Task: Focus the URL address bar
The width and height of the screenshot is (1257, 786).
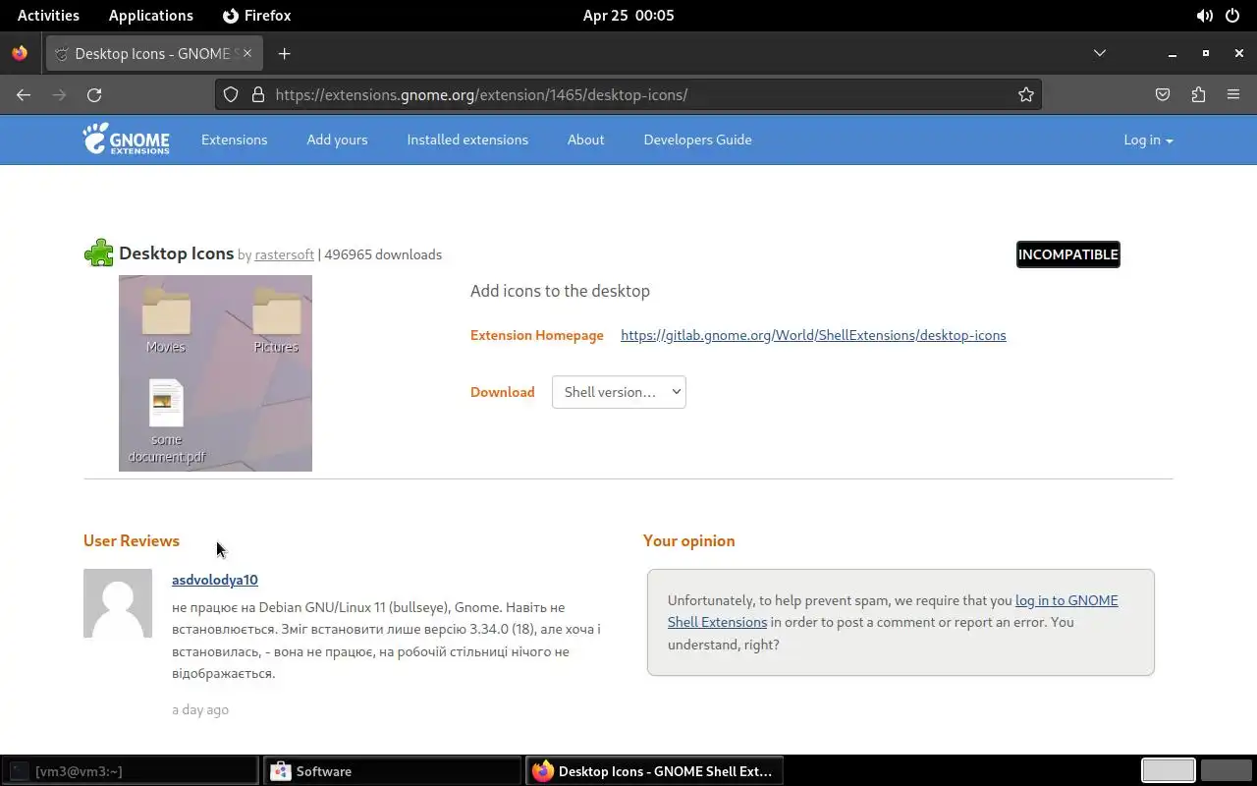Action: pos(628,94)
